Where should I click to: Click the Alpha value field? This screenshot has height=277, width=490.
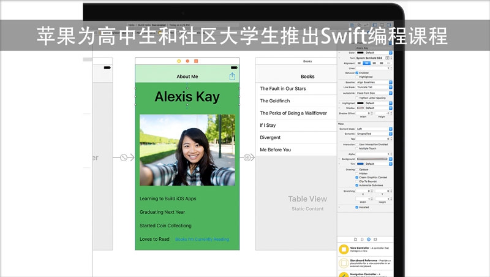pyautogui.click(x=373, y=154)
